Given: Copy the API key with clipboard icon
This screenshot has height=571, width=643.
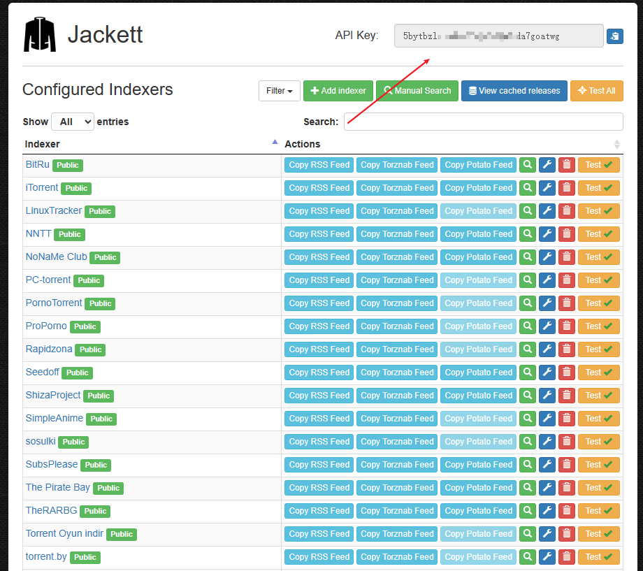Looking at the screenshot, I should click(615, 36).
